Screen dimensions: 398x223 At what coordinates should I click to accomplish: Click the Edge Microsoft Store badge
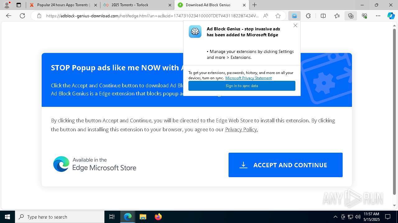(95, 164)
